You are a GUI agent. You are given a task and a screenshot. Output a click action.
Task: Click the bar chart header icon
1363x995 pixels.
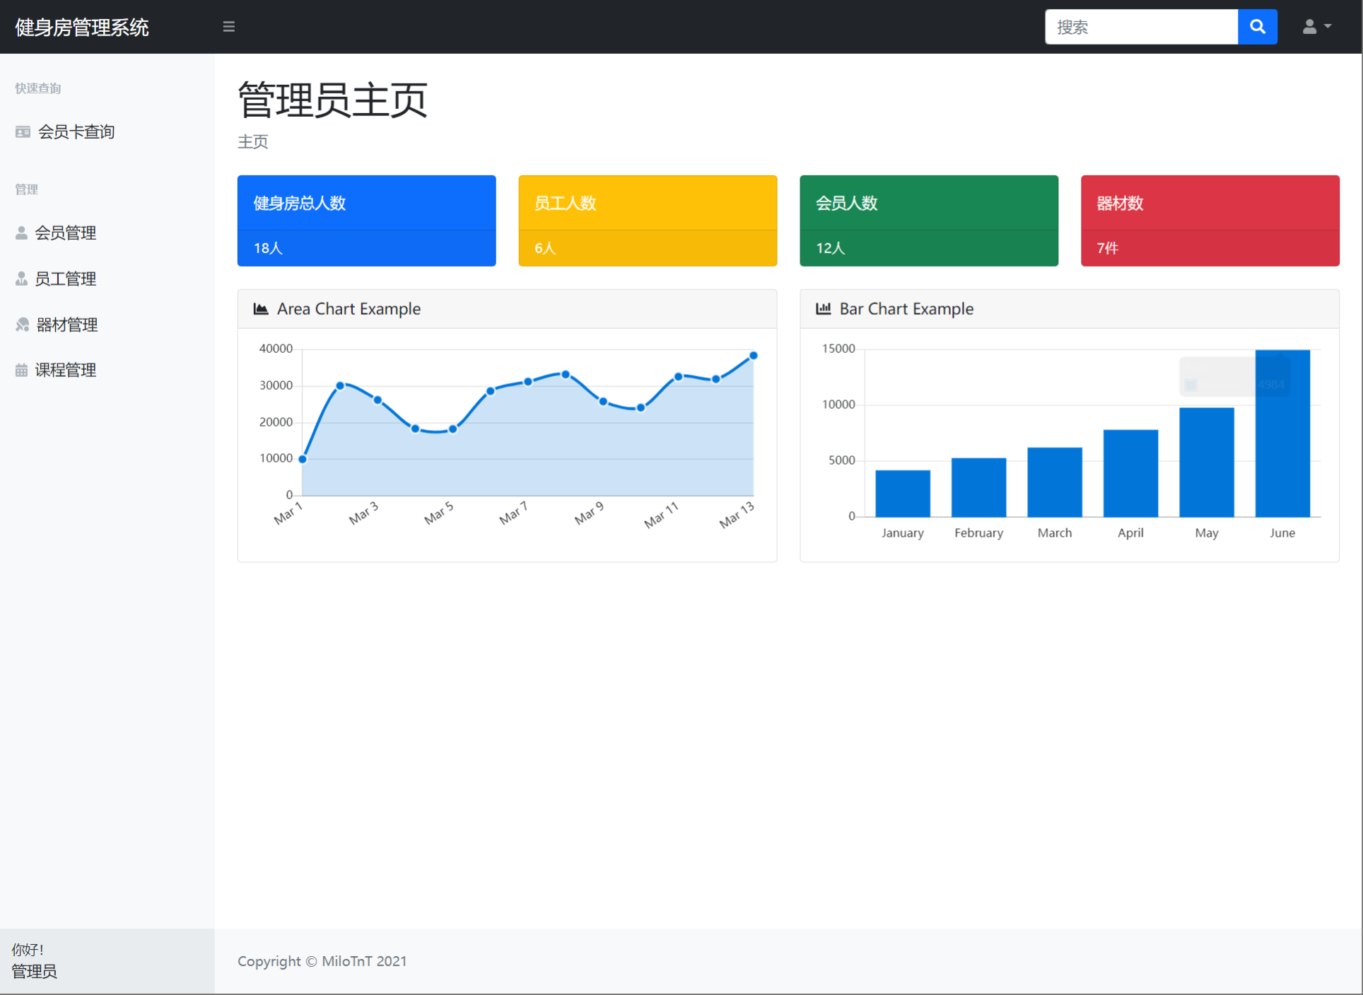tap(823, 309)
